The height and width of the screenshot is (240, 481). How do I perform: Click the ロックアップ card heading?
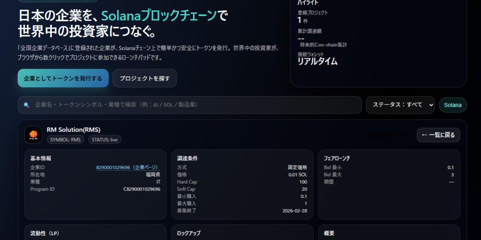click(189, 233)
